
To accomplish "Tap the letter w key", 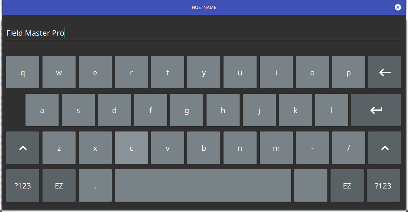I will [59, 72].
